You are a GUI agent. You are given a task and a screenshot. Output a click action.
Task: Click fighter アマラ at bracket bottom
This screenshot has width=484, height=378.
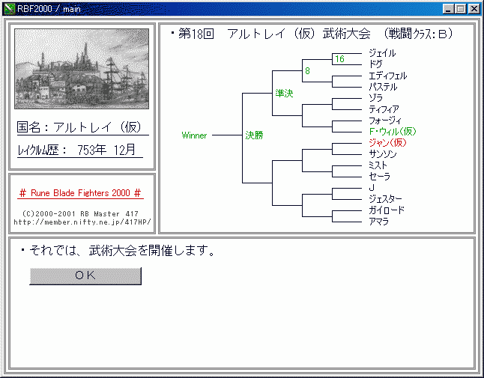tap(379, 222)
